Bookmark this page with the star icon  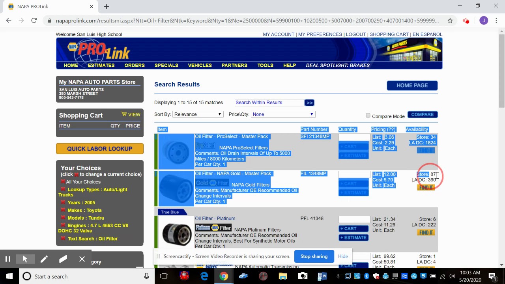coord(450,21)
